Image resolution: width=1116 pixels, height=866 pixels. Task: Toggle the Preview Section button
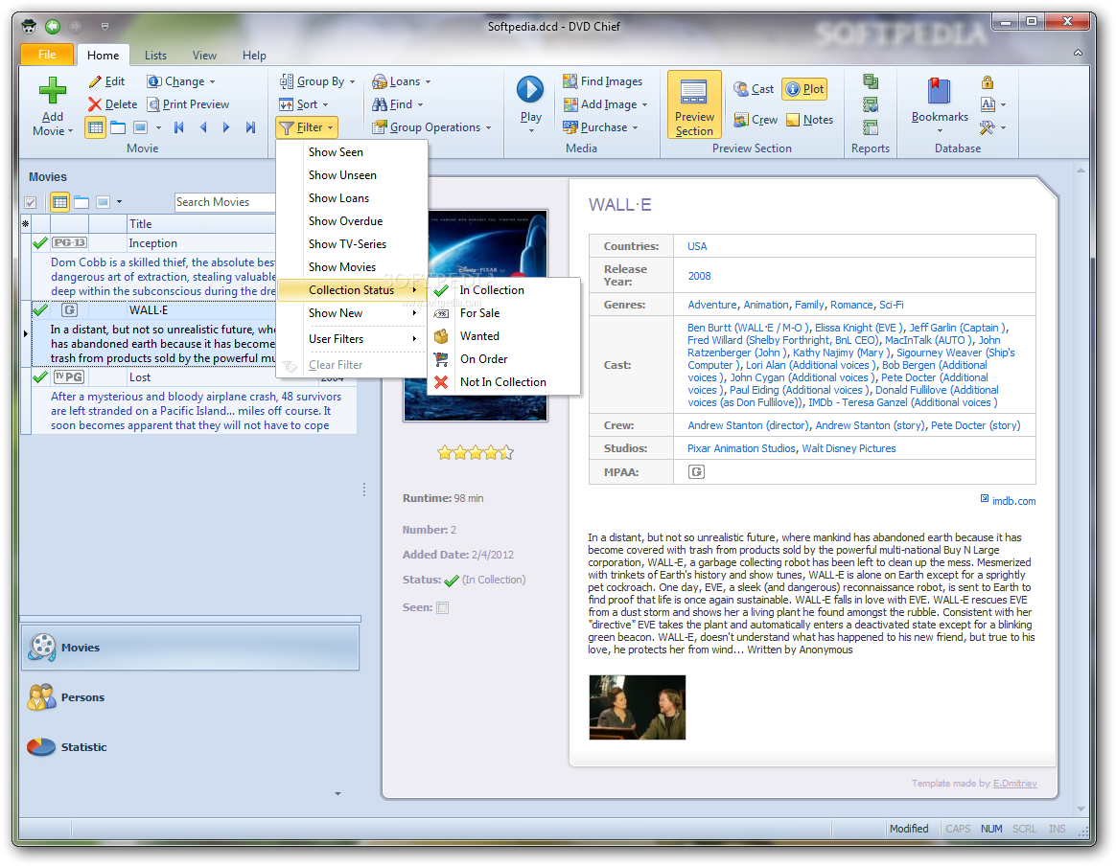[x=695, y=104]
